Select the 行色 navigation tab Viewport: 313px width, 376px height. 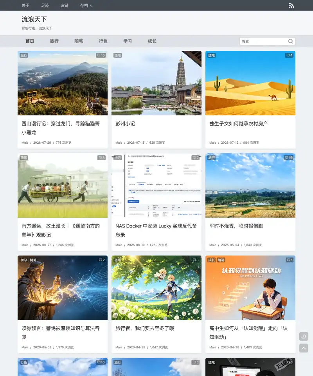(x=103, y=41)
